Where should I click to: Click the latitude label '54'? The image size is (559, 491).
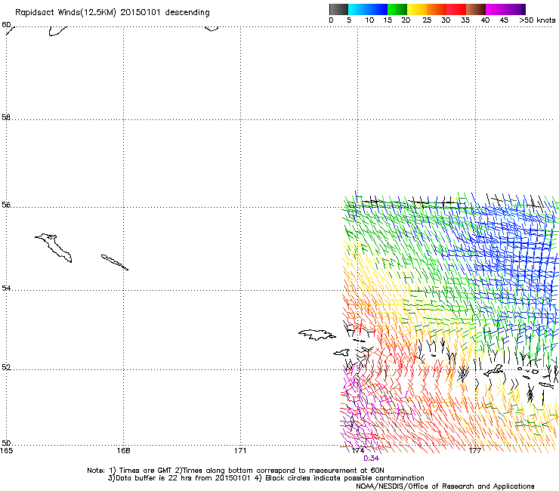(6, 288)
